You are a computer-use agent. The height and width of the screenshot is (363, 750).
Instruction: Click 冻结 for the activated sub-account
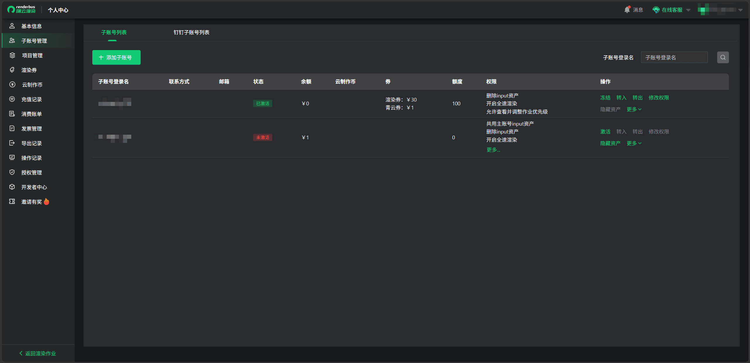pyautogui.click(x=605, y=97)
